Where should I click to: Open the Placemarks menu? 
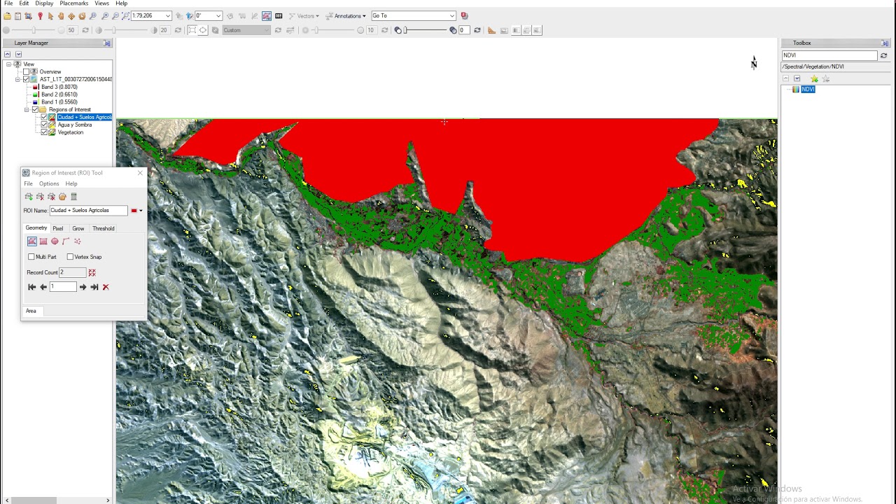[x=74, y=3]
